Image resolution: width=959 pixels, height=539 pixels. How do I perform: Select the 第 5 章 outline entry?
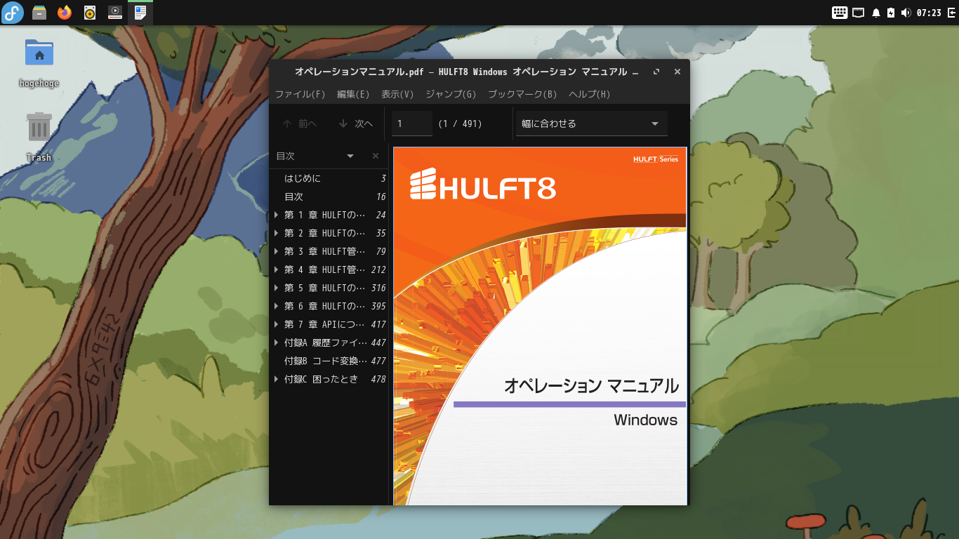click(329, 288)
